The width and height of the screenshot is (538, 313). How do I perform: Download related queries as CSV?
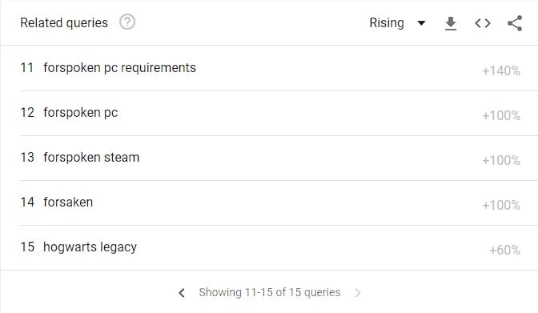tap(451, 23)
